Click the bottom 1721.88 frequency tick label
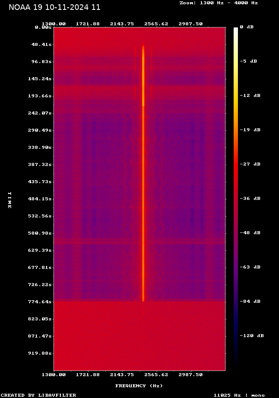This screenshot has width=279, height=398. 88,375
